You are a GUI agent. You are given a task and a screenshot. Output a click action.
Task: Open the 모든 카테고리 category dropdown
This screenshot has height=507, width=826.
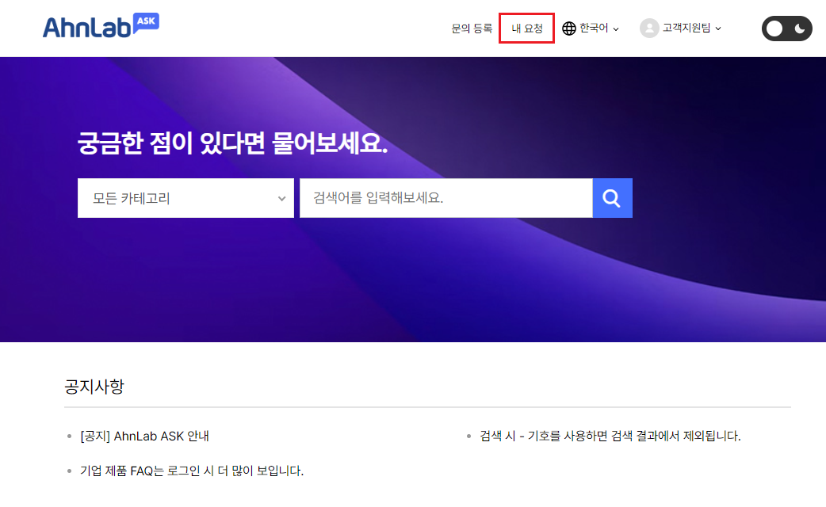point(185,198)
